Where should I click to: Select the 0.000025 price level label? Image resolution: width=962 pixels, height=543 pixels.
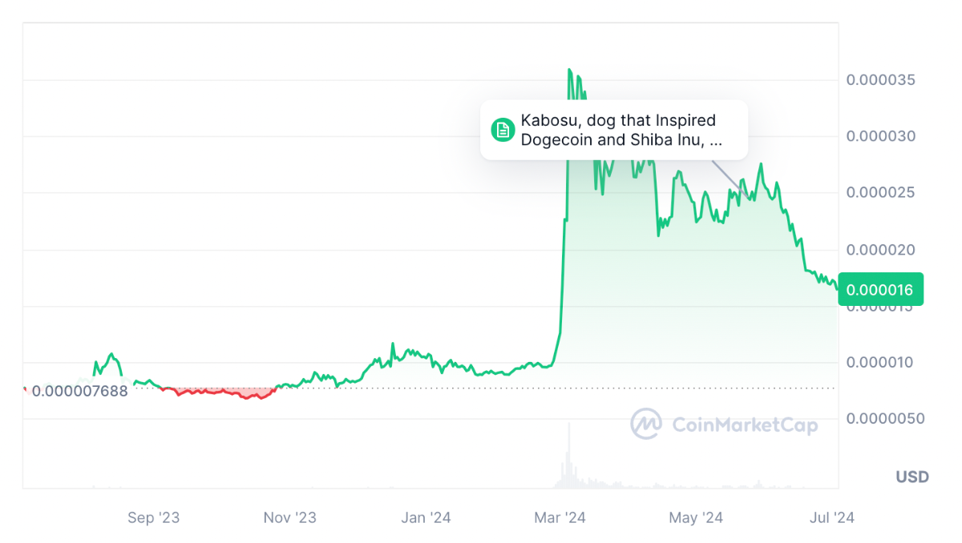pos(881,193)
